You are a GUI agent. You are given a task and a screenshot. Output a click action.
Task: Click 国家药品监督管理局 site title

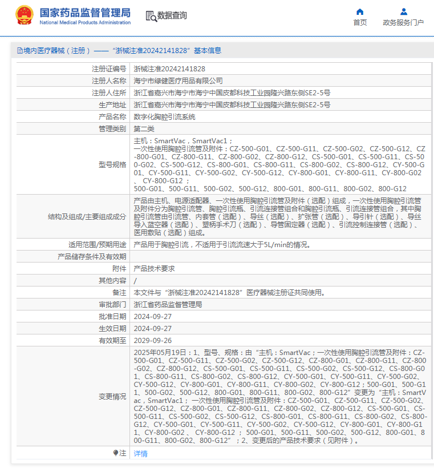(x=85, y=13)
